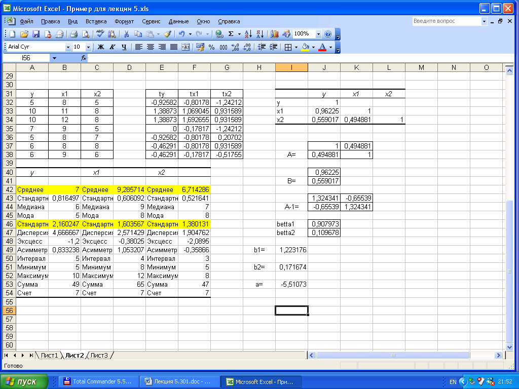Screen dimensions: 519x389
Task: Copy the selection with the toolbar icon
Action: tap(138, 34)
